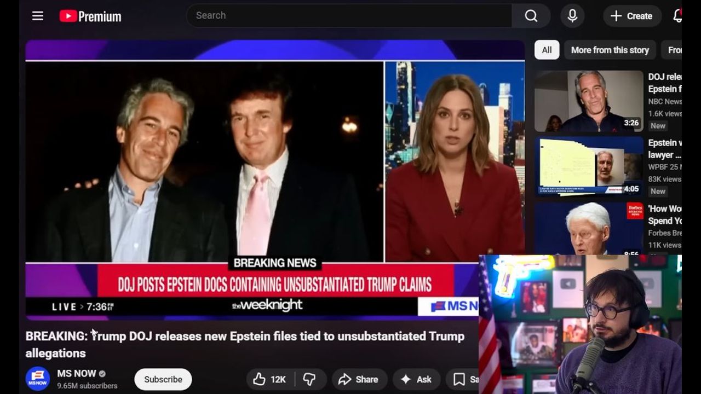Open the Forbes Breaking News video thumbnail

pyautogui.click(x=589, y=229)
